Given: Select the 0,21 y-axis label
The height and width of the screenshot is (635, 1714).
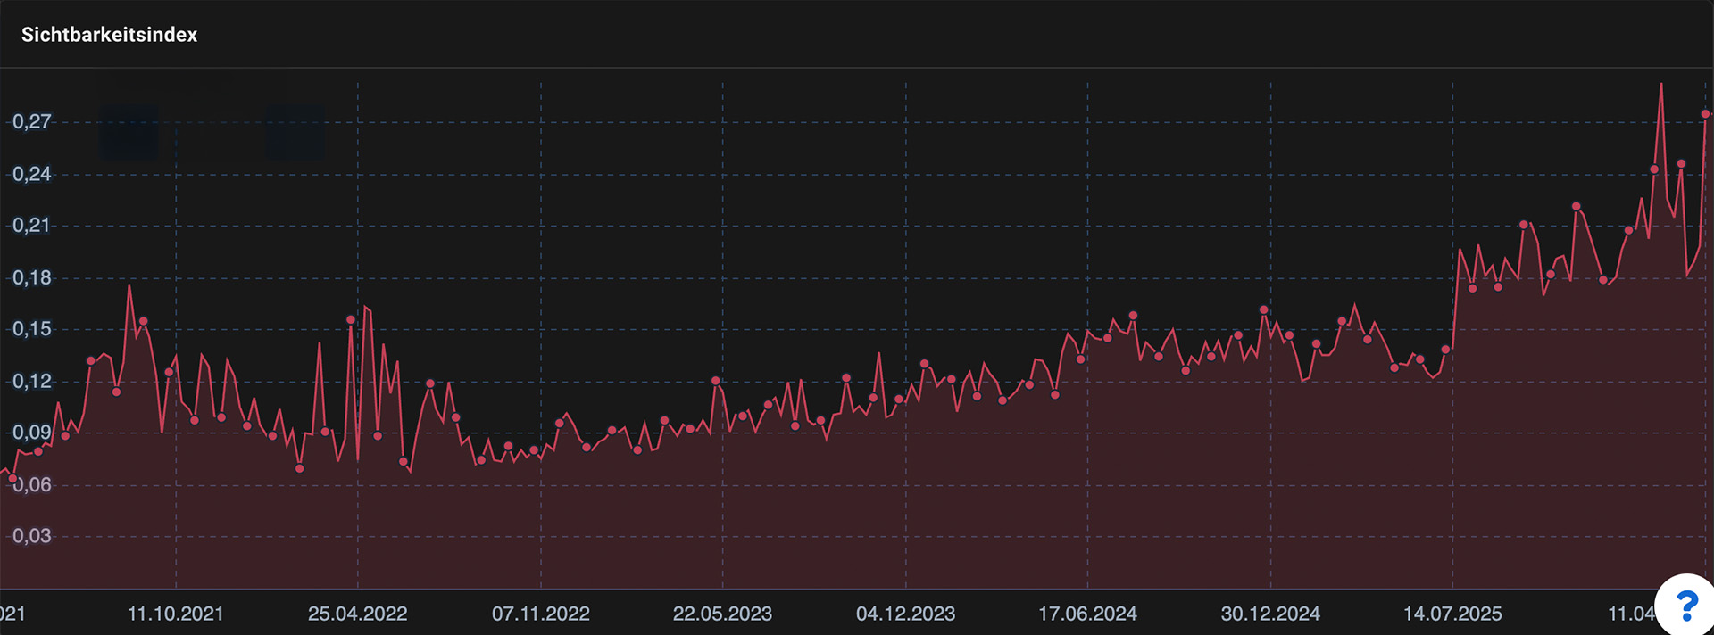Looking at the screenshot, I should pyautogui.click(x=32, y=226).
